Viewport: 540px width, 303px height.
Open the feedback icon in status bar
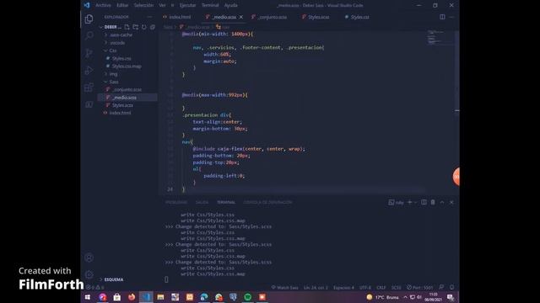point(441,288)
